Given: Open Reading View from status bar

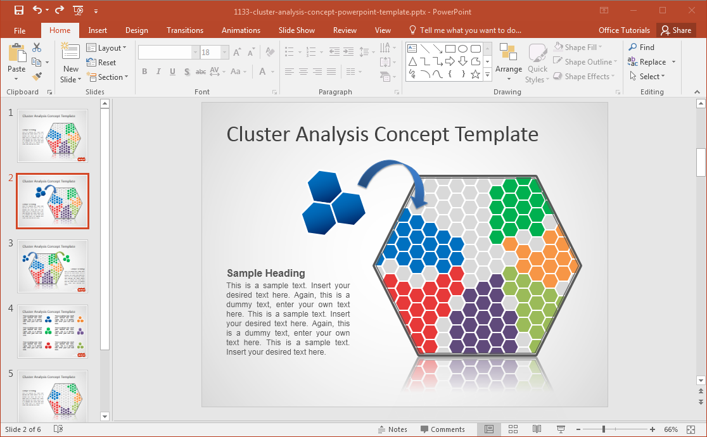Looking at the screenshot, I should coord(537,429).
